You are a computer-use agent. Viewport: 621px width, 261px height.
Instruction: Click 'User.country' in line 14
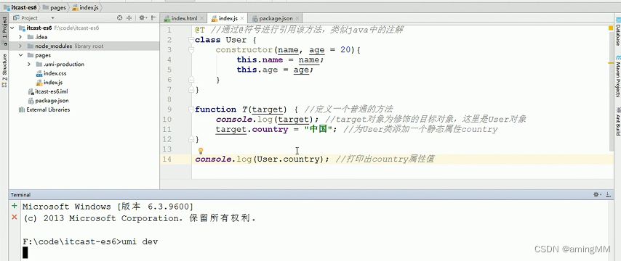coord(288,159)
